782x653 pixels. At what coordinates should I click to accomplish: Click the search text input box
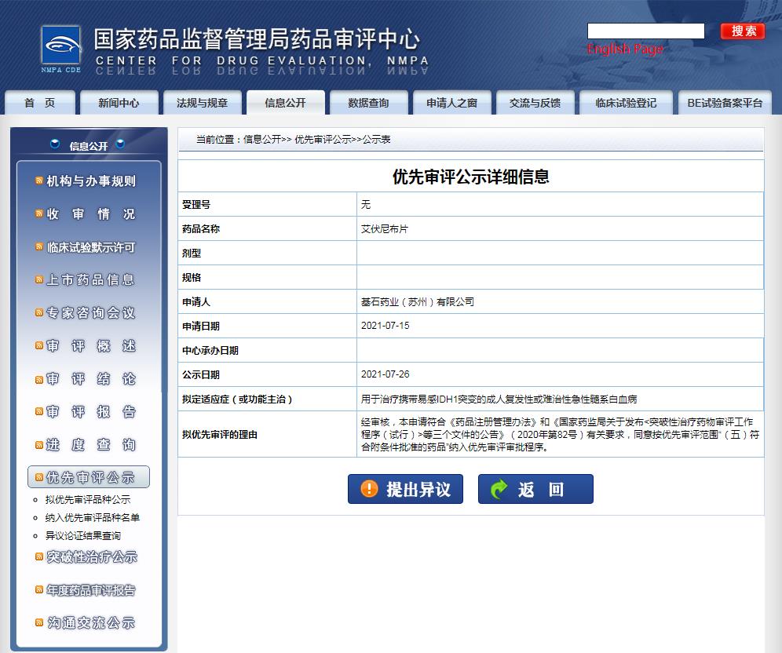(x=645, y=31)
